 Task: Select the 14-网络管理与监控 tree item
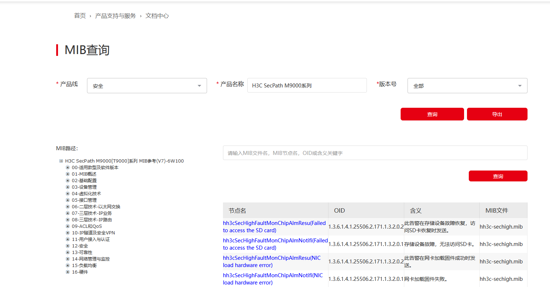(91, 259)
